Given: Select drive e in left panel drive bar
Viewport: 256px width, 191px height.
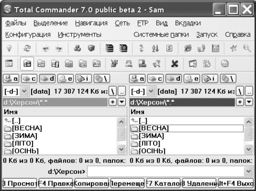Looking at the screenshot, I should point(65,79).
